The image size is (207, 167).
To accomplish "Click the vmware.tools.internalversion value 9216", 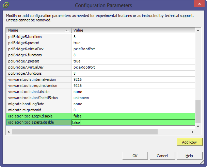I will (x=133, y=79).
